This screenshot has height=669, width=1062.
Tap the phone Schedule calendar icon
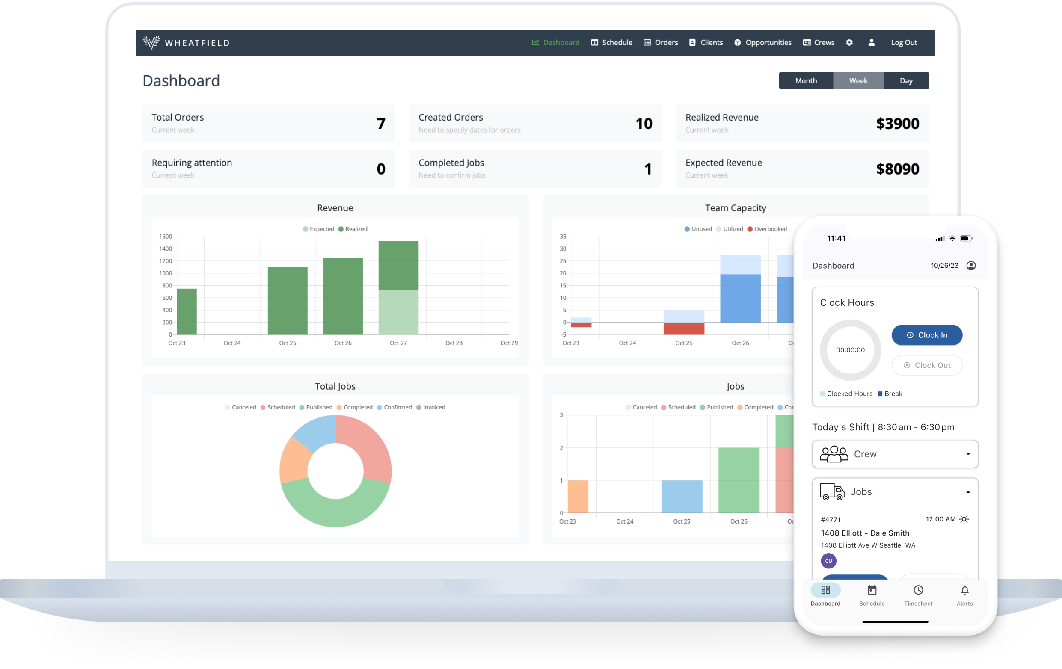pos(872,590)
